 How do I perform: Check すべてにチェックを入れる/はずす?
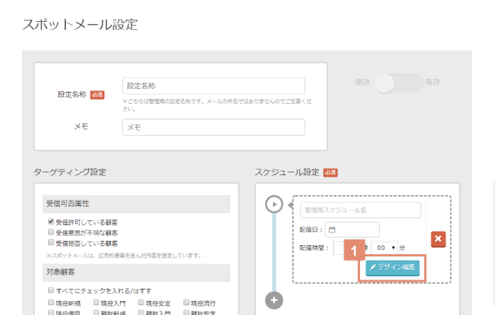50,291
